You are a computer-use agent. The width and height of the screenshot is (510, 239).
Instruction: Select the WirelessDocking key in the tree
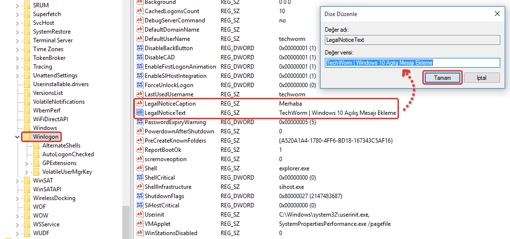point(54,198)
